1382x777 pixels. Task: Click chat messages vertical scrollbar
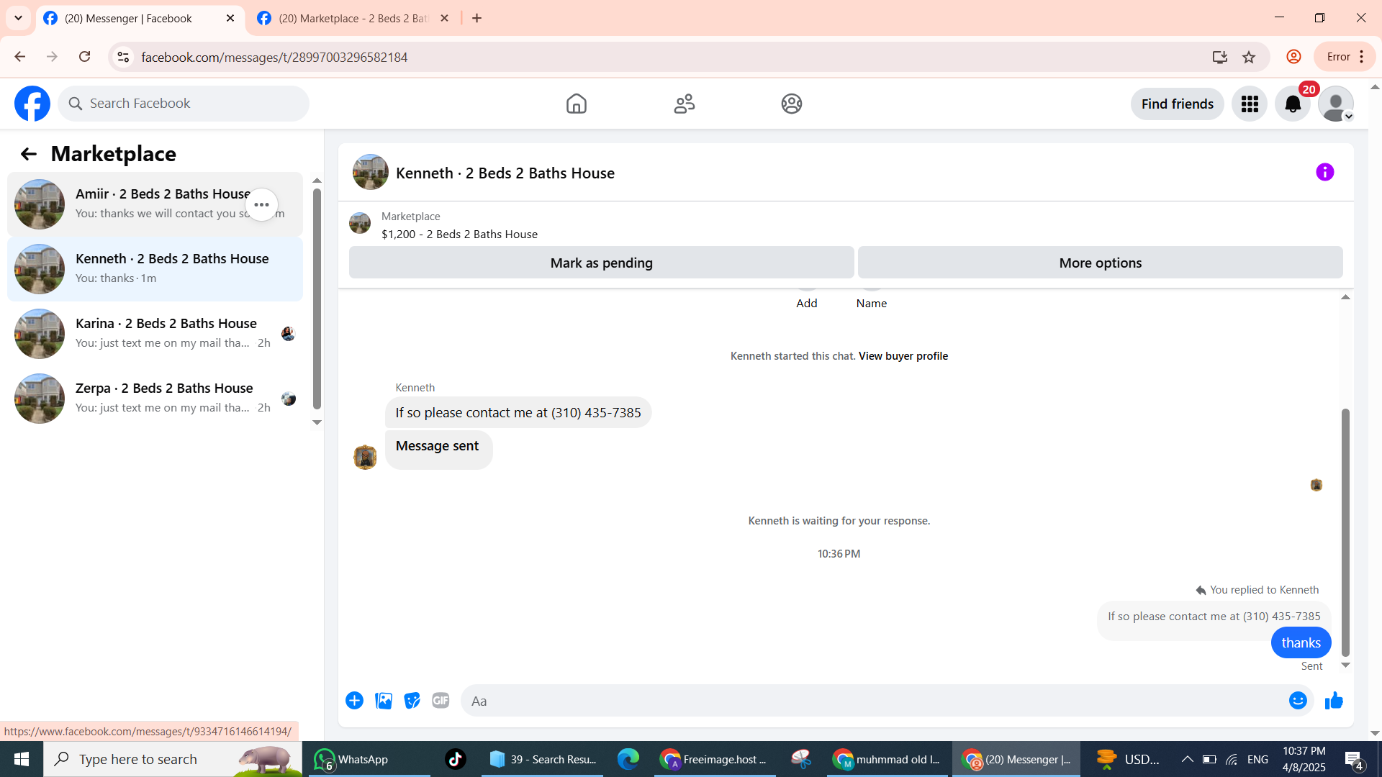(x=1345, y=532)
